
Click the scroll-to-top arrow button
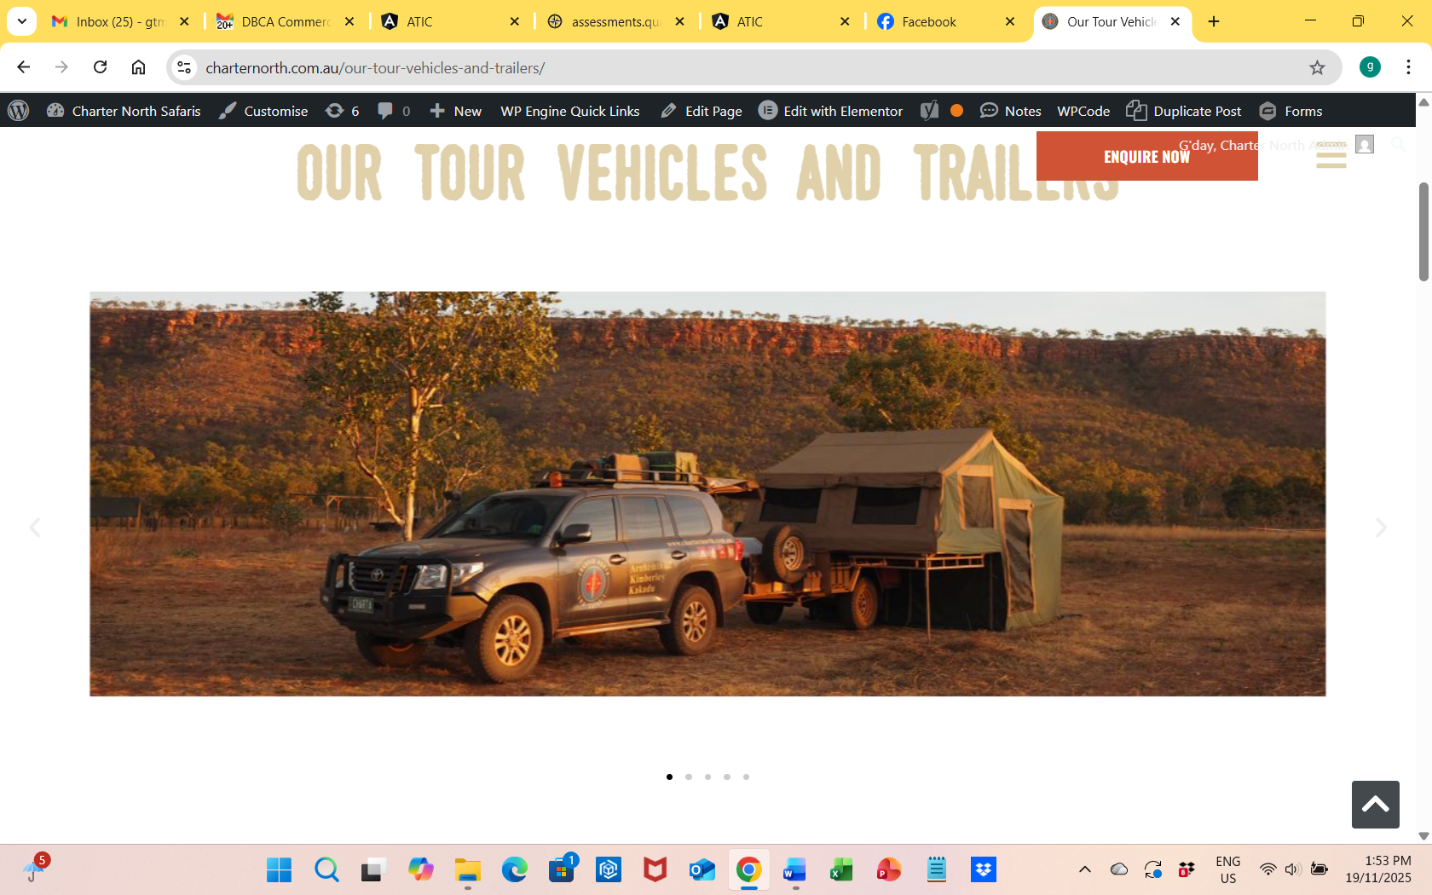pyautogui.click(x=1375, y=804)
